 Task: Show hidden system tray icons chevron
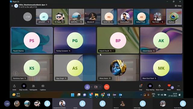pyautogui.click(x=141, y=95)
